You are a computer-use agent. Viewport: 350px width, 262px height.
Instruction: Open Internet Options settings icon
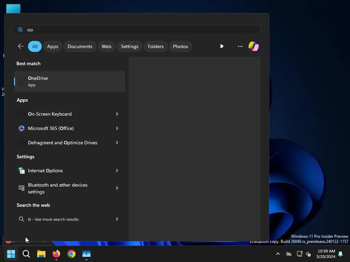pyautogui.click(x=22, y=171)
